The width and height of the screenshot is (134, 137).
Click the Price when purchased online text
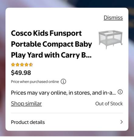35,82
